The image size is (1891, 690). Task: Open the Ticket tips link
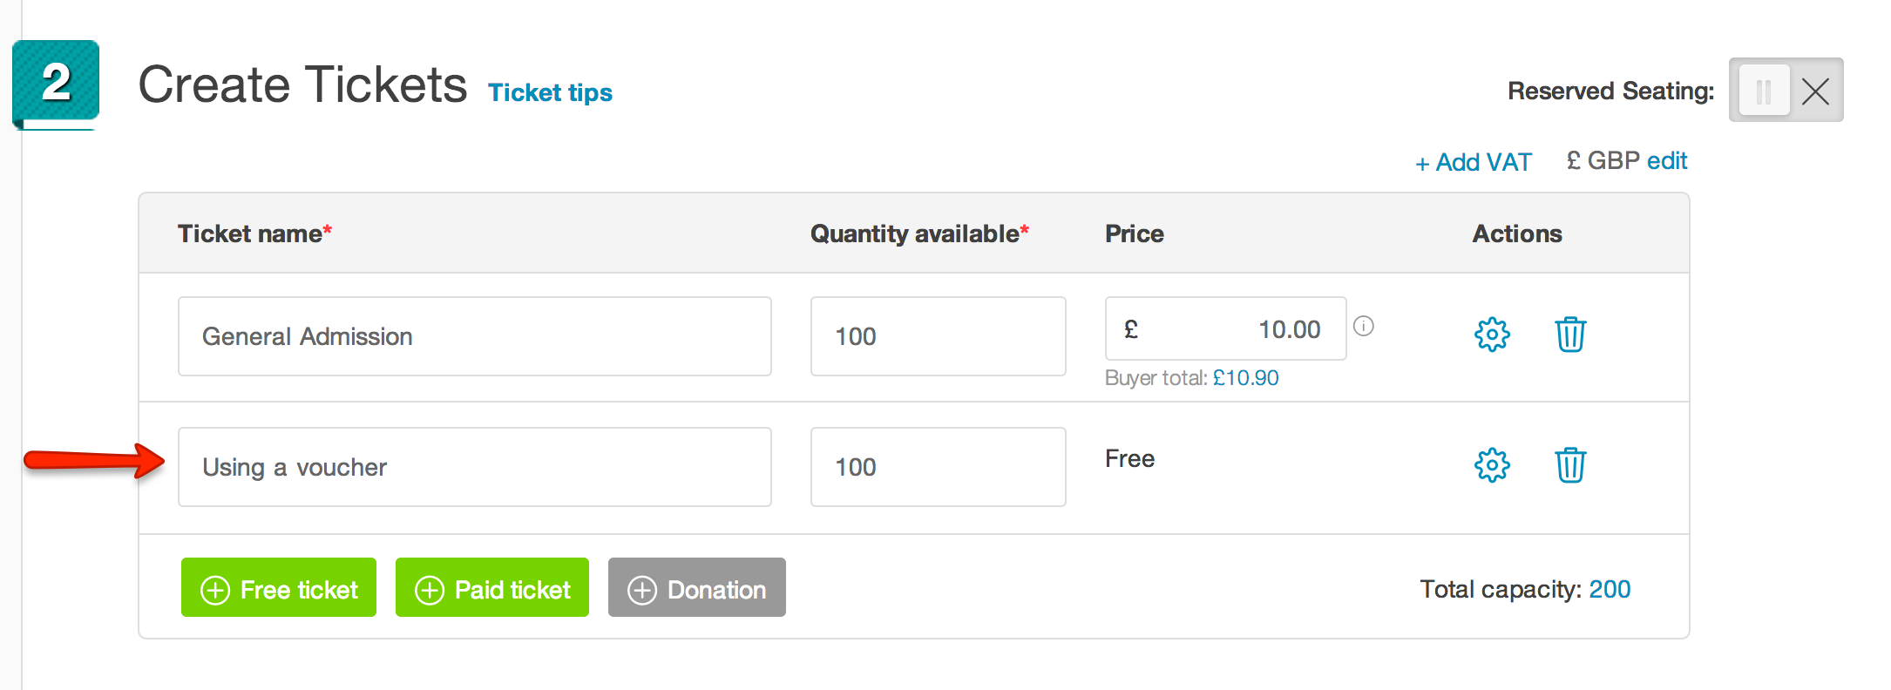tap(550, 92)
